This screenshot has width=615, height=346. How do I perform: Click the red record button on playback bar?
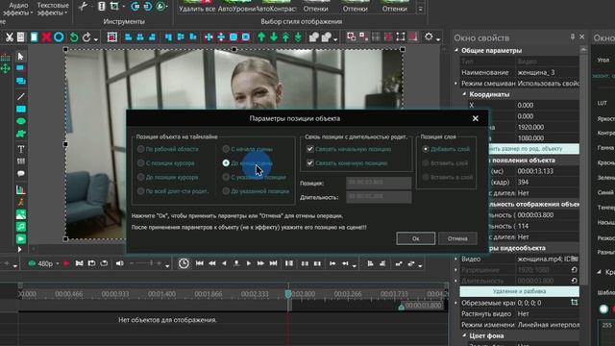tap(66, 263)
